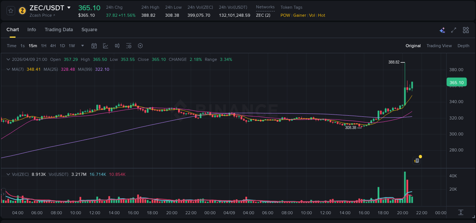
Task: Open the Square tab
Action: tap(89, 30)
